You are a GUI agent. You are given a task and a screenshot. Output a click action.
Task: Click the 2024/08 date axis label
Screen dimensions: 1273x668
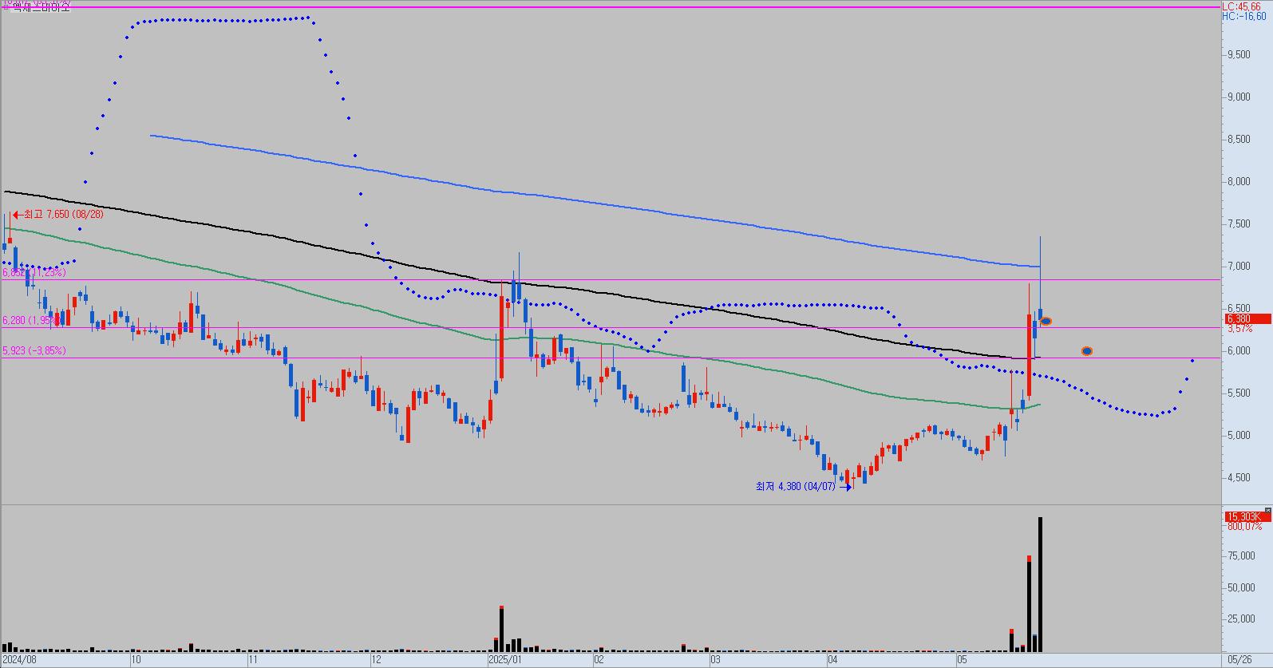[x=20, y=660]
